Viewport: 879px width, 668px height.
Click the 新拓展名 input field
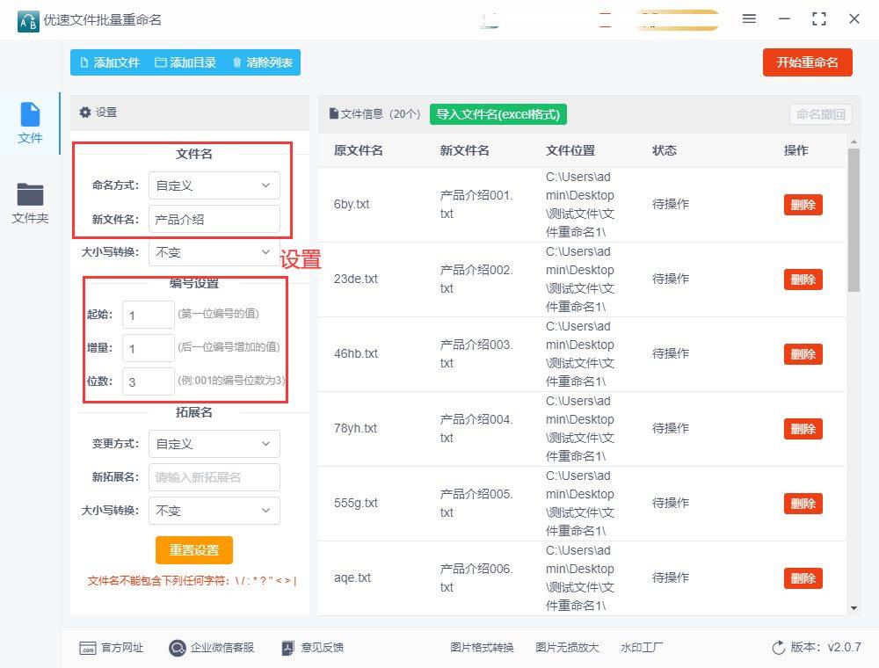pyautogui.click(x=214, y=477)
